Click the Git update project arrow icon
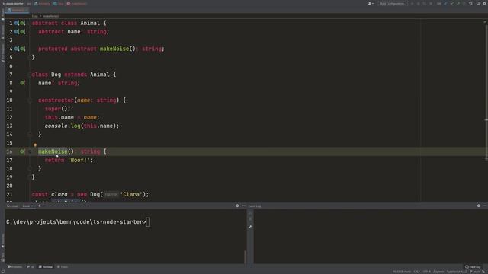The image size is (488, 274). pos(445,4)
